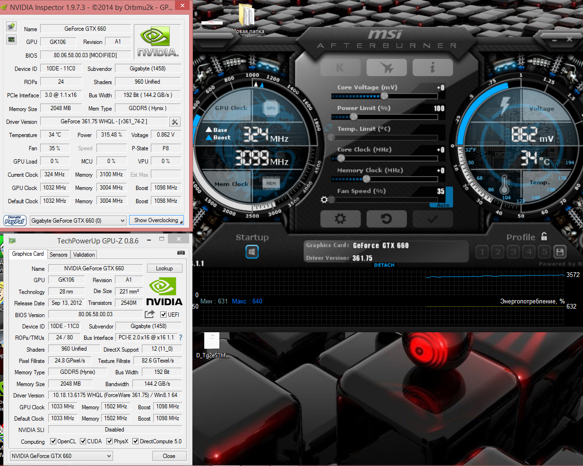The height and width of the screenshot is (466, 583).
Task: Click the Donate PayPal button
Action: (x=15, y=220)
